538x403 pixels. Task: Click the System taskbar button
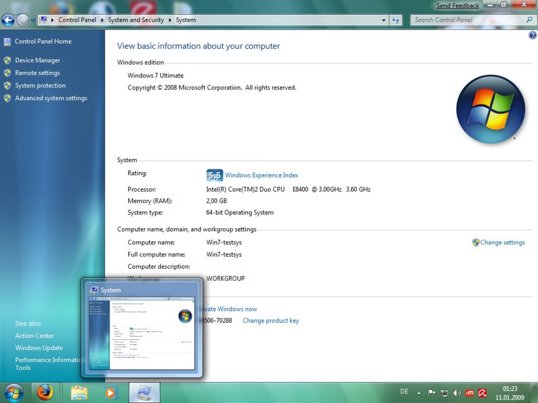click(144, 393)
